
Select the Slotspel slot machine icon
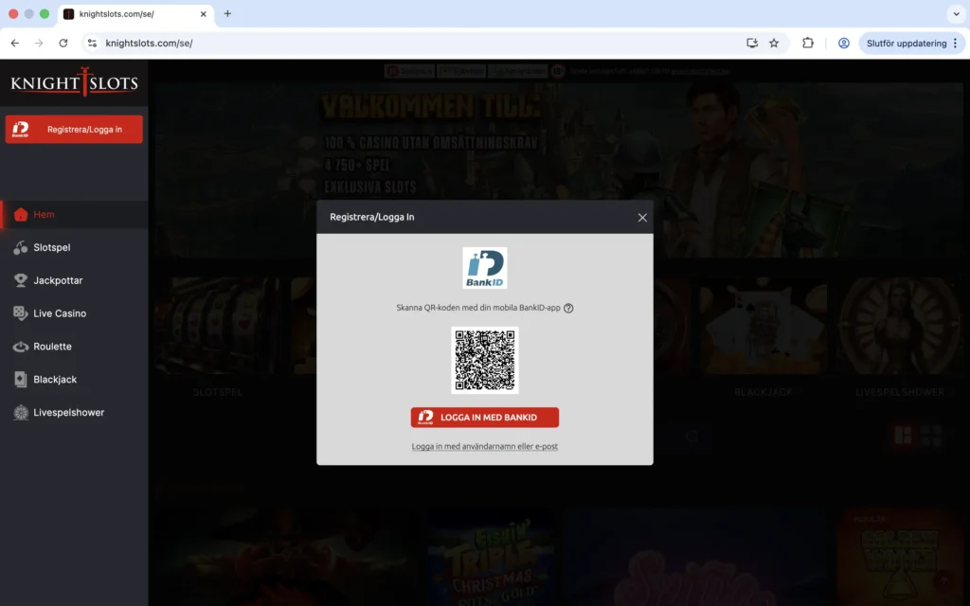click(19, 247)
